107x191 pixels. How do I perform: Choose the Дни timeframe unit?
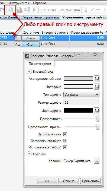pos(77,10)
